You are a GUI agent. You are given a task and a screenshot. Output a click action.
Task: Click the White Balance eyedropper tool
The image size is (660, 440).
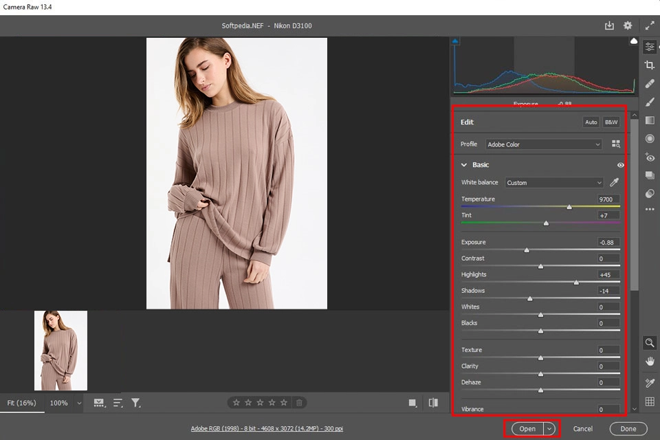(615, 183)
